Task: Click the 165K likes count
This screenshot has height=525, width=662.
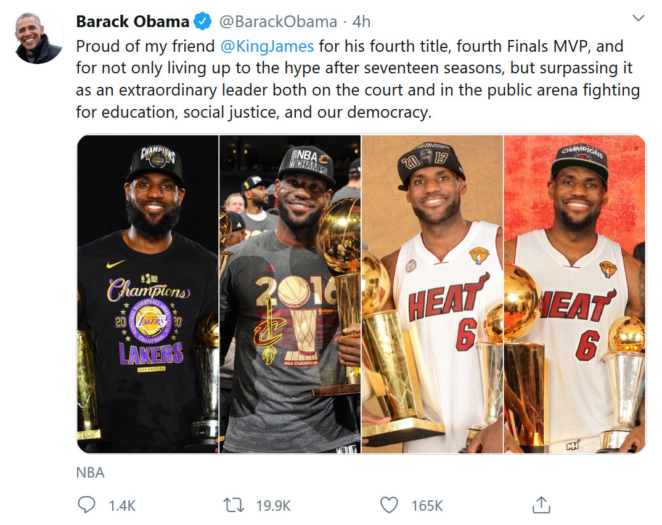Action: [x=427, y=506]
